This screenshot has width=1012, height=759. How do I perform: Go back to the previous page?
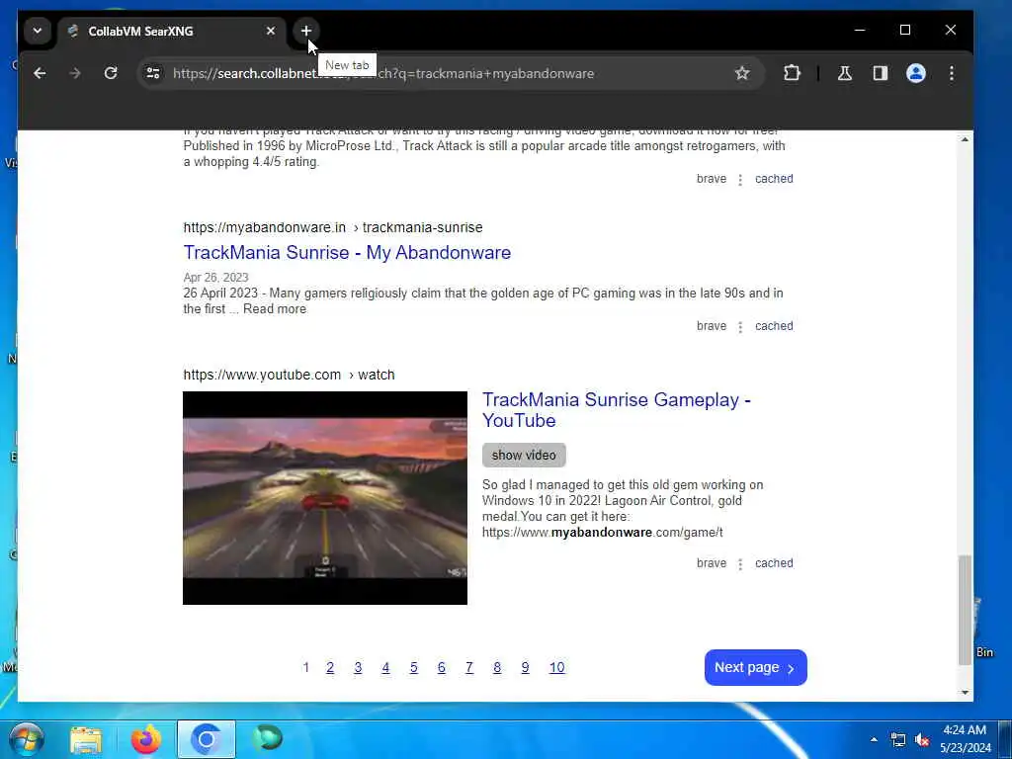40,73
